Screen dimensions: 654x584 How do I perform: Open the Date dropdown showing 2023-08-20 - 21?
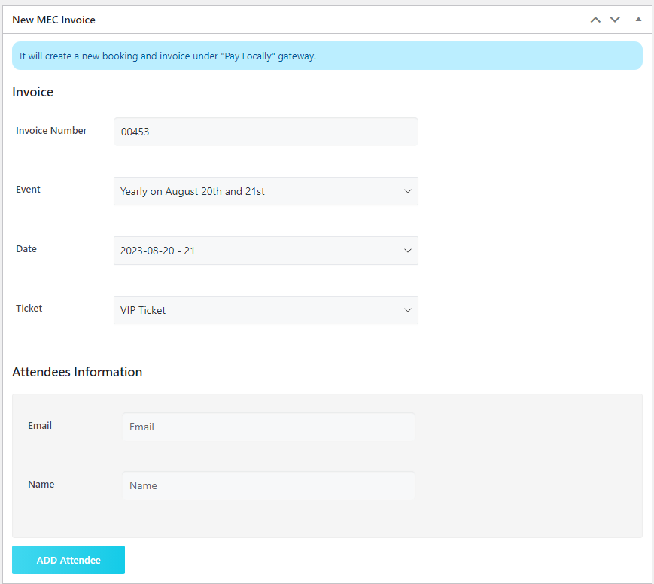point(266,251)
